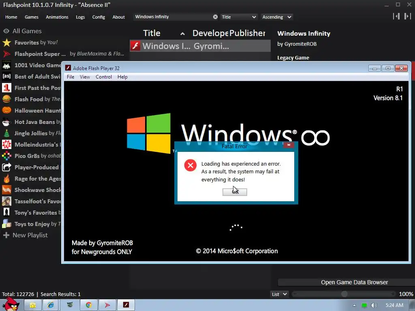Click the volume speaker tray icon
This screenshot has width=415, height=311.
point(374,305)
